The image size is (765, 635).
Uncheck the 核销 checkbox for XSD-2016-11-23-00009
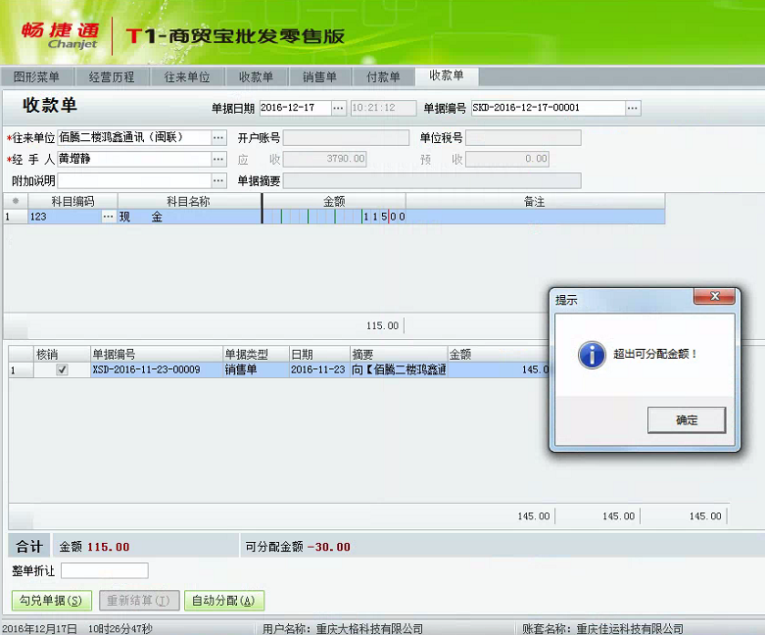(x=62, y=369)
